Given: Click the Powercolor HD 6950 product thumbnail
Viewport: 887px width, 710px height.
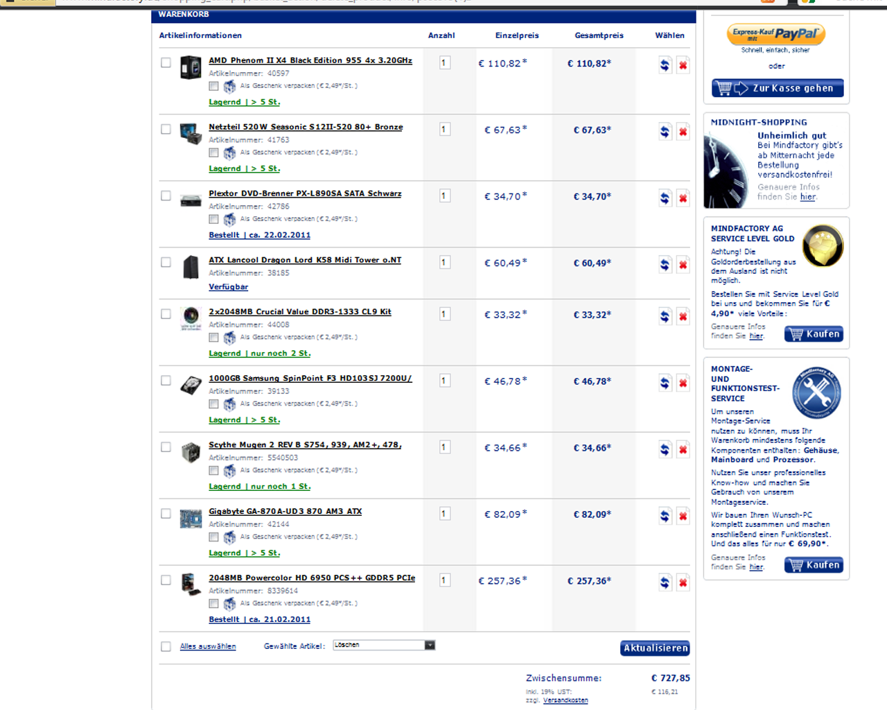Looking at the screenshot, I should pyautogui.click(x=191, y=584).
